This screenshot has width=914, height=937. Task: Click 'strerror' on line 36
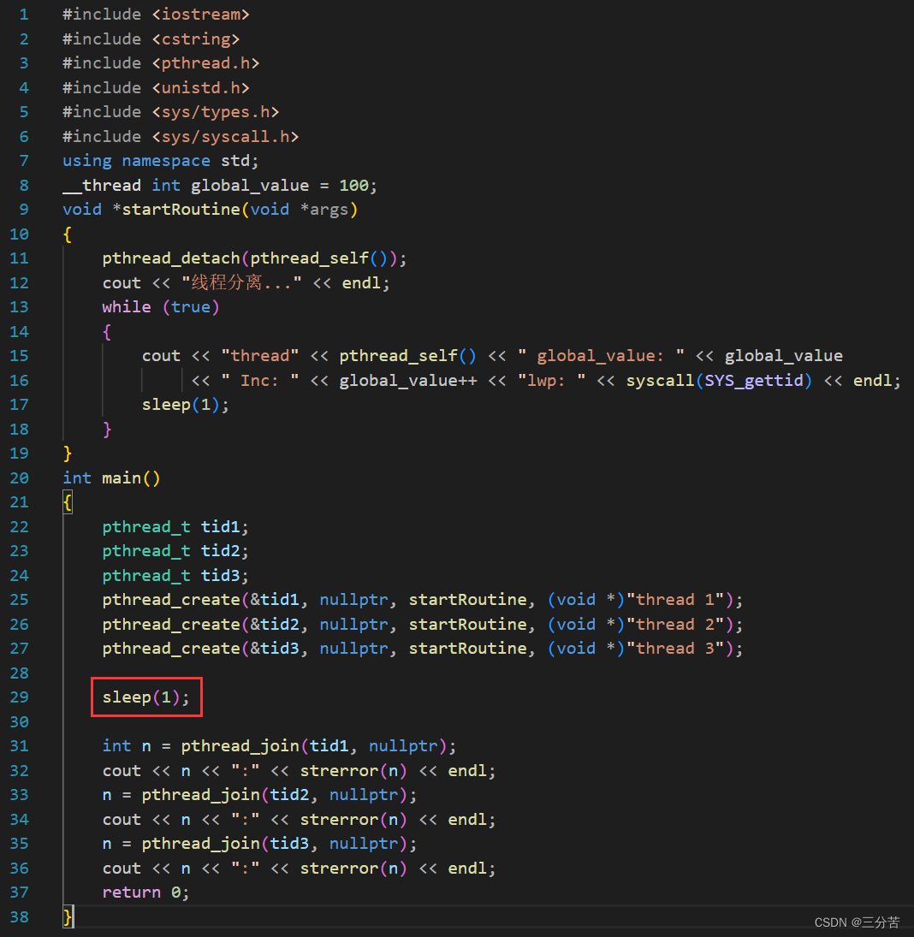(x=339, y=868)
